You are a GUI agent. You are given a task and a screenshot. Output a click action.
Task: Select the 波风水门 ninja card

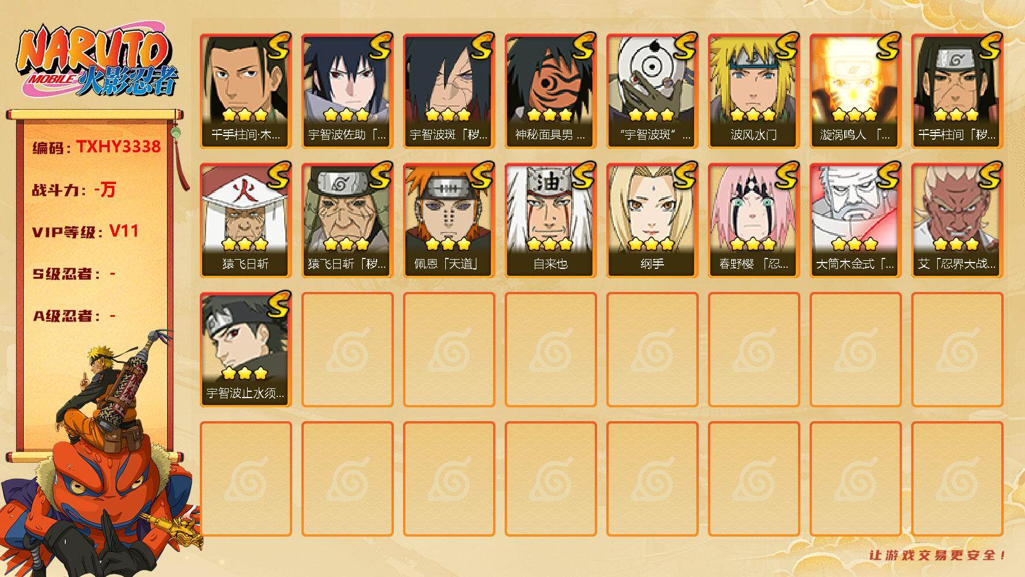(754, 91)
